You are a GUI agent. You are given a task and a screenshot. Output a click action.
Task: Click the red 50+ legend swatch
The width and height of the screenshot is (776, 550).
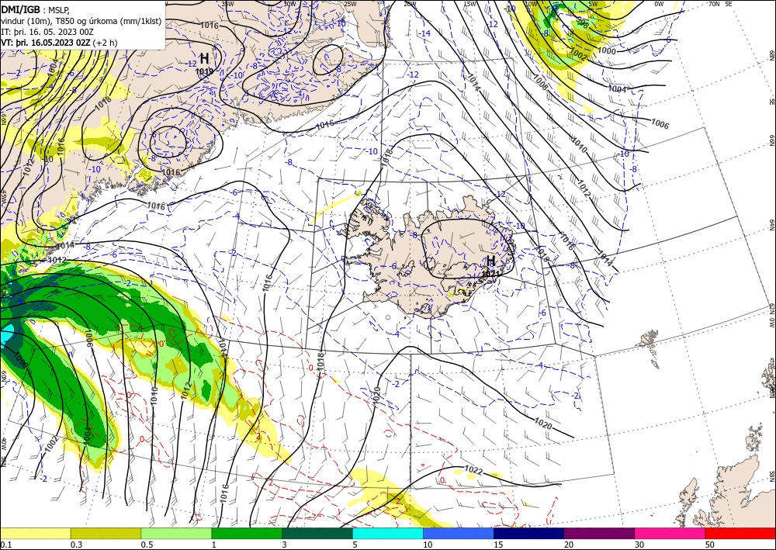tap(740, 533)
